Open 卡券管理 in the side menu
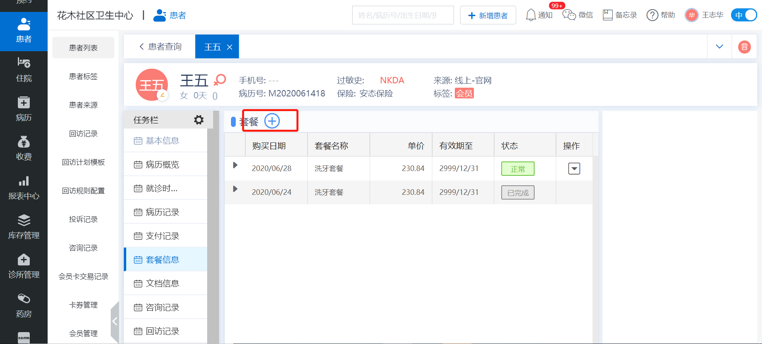The width and height of the screenshot is (762, 344). coord(83,305)
